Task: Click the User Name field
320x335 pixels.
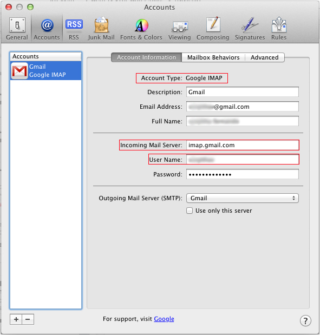Action: 243,159
